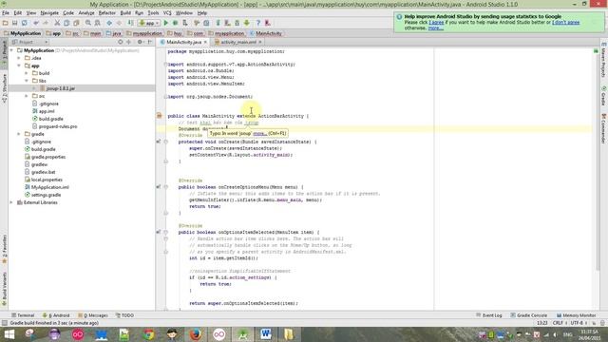608x342 pixels.
Task: Open the Project view type dropdown
Action: 29,42
